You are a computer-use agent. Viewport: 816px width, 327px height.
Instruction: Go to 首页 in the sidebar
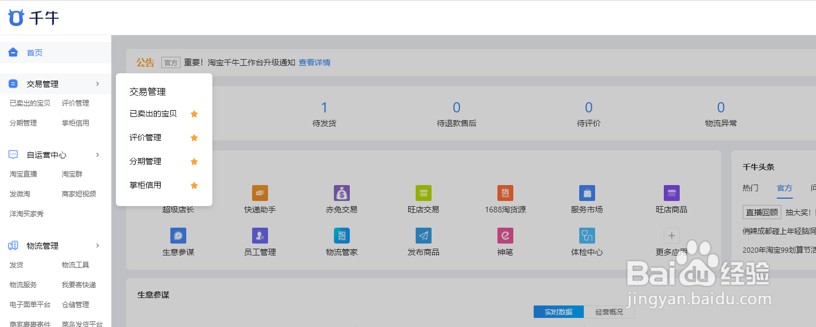coord(35,53)
